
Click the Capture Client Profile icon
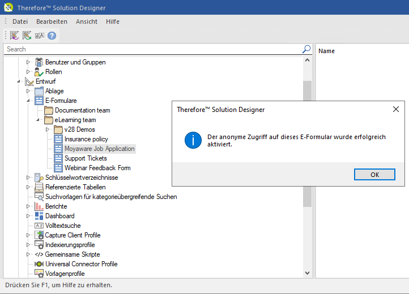tap(39, 235)
